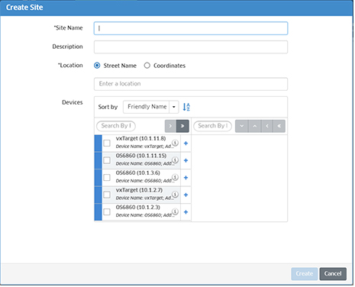Move selected device down in list

(242, 127)
